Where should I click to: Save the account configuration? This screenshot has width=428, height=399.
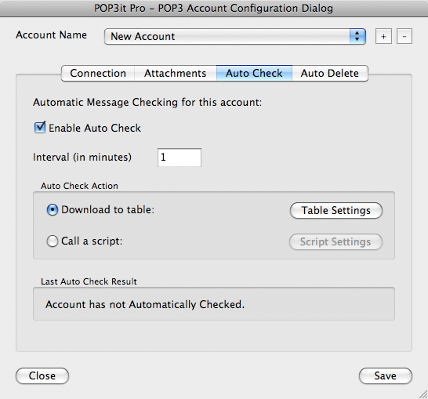[386, 375]
